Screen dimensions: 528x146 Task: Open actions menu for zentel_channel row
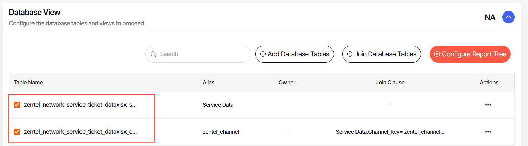(x=488, y=132)
